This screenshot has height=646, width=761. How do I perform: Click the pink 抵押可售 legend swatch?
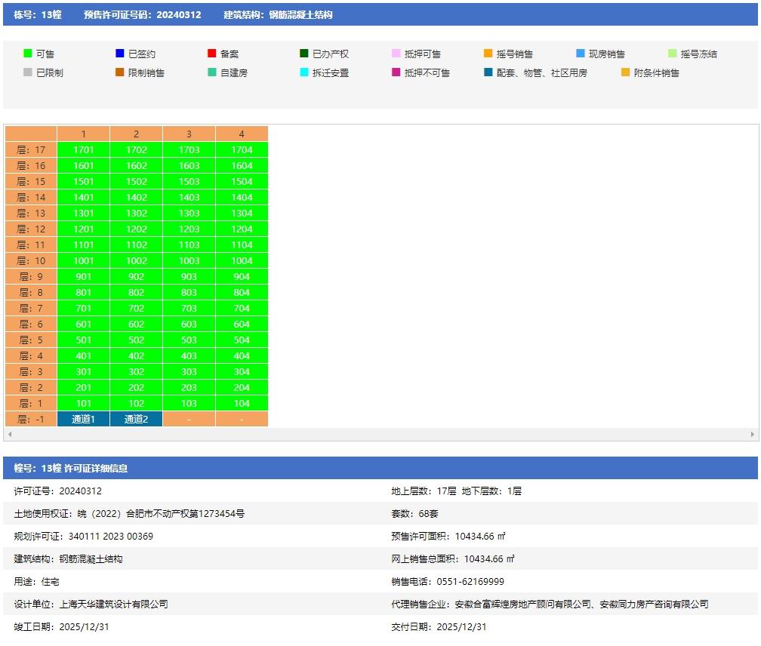396,54
